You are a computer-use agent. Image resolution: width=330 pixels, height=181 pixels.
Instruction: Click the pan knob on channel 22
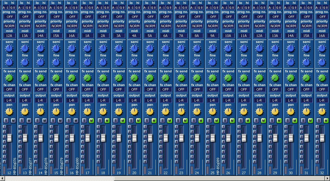pyautogui.click(x=166, y=112)
